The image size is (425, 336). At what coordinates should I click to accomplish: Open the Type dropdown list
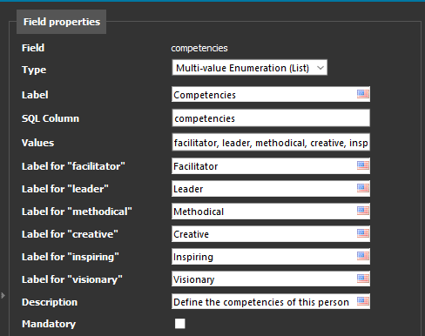pyautogui.click(x=250, y=68)
